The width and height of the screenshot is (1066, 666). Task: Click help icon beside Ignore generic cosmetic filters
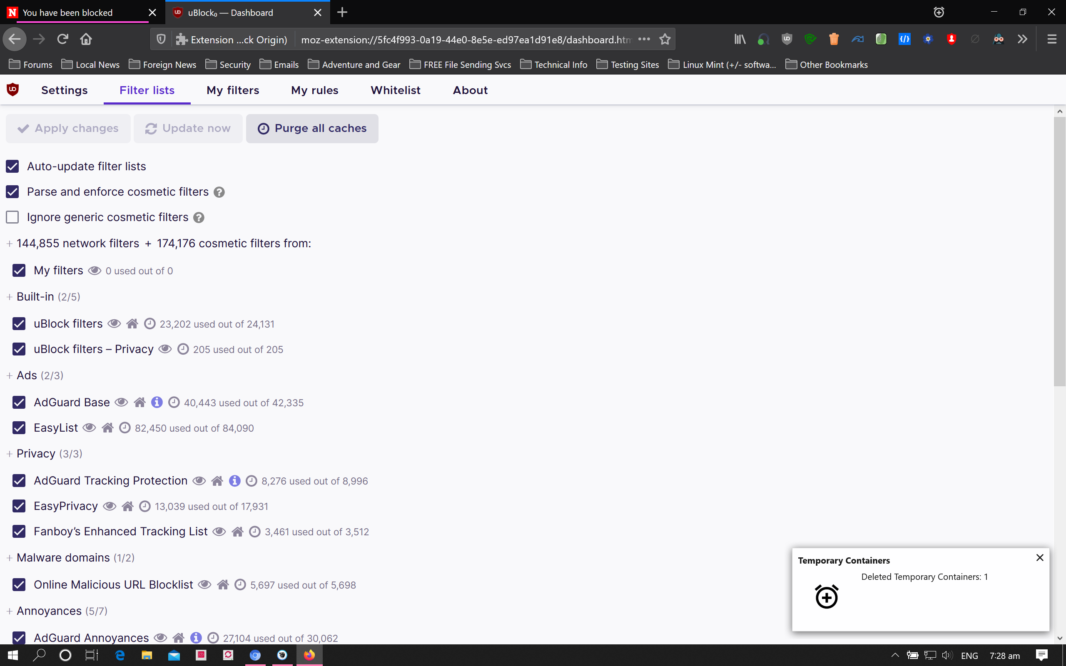click(x=199, y=218)
